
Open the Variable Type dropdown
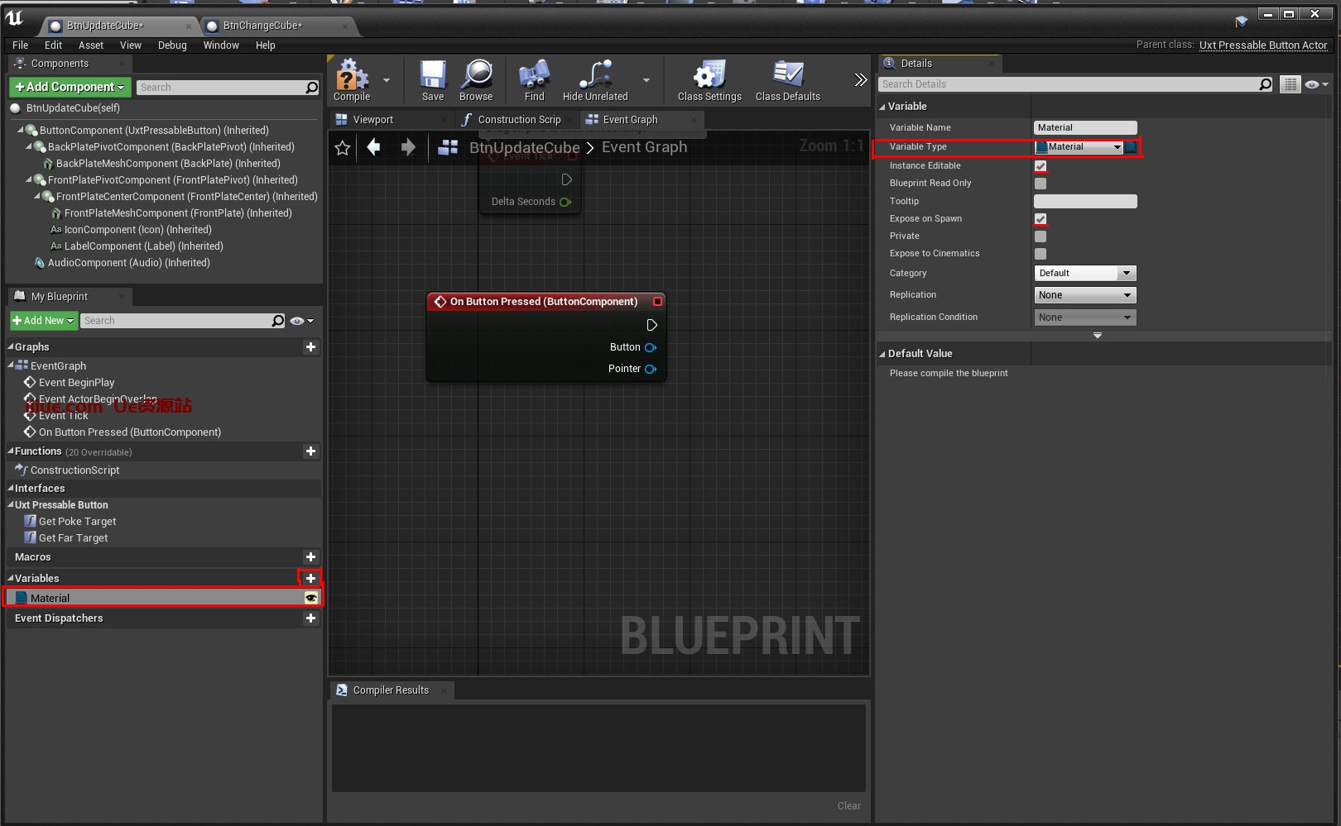point(1079,147)
